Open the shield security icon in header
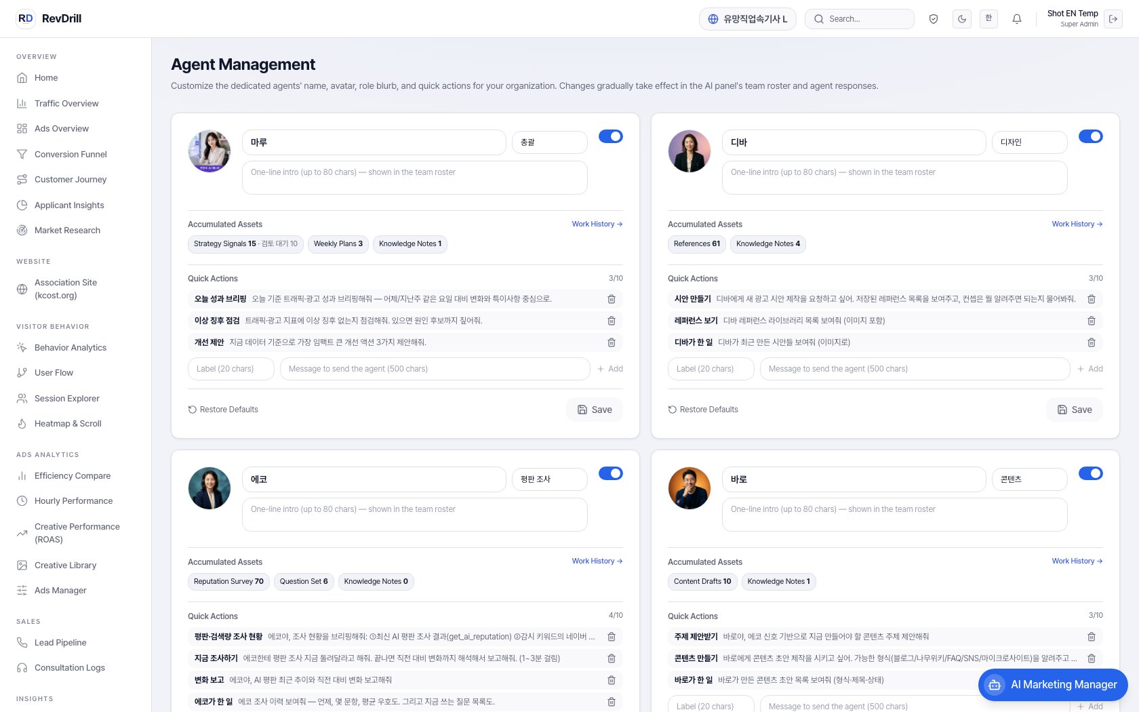Image resolution: width=1139 pixels, height=712 pixels. tap(934, 19)
